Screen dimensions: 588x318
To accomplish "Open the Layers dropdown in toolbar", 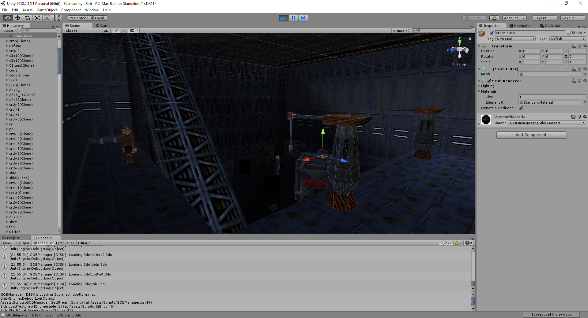I will 545,18.
